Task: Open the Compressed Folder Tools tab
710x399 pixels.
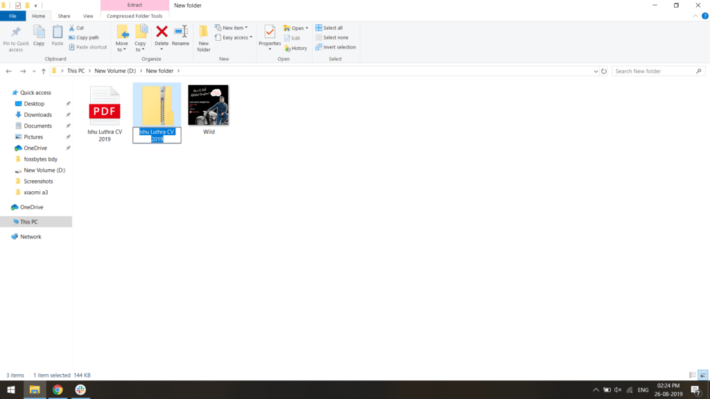Action: click(x=135, y=16)
